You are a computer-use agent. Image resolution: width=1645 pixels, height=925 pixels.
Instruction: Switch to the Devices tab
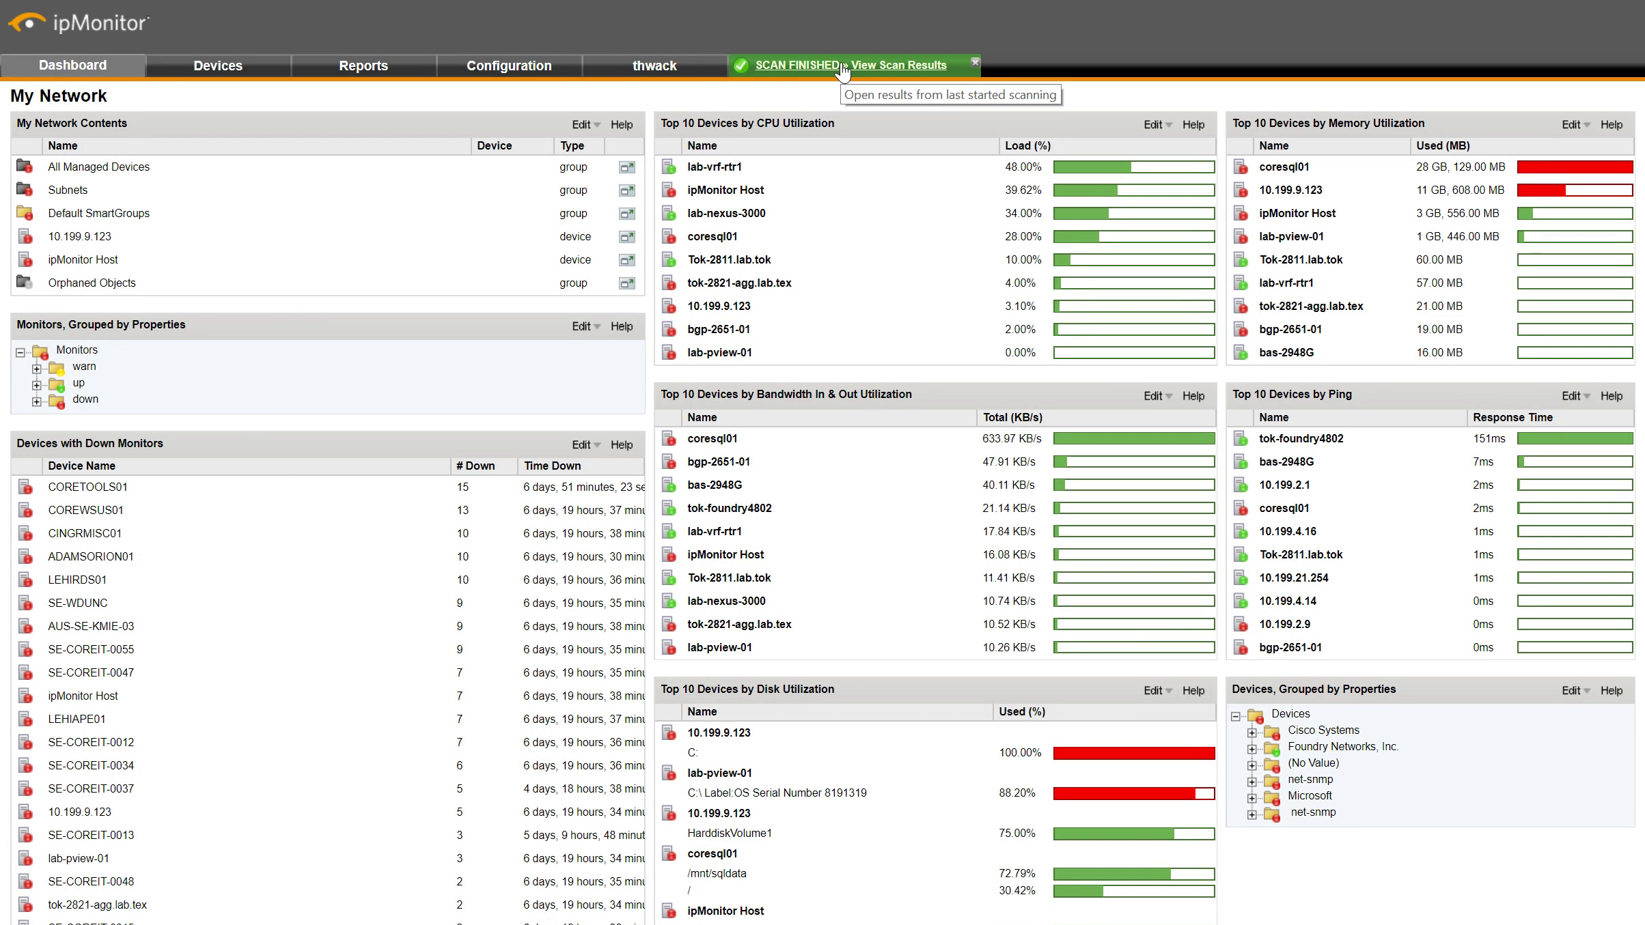(x=218, y=66)
